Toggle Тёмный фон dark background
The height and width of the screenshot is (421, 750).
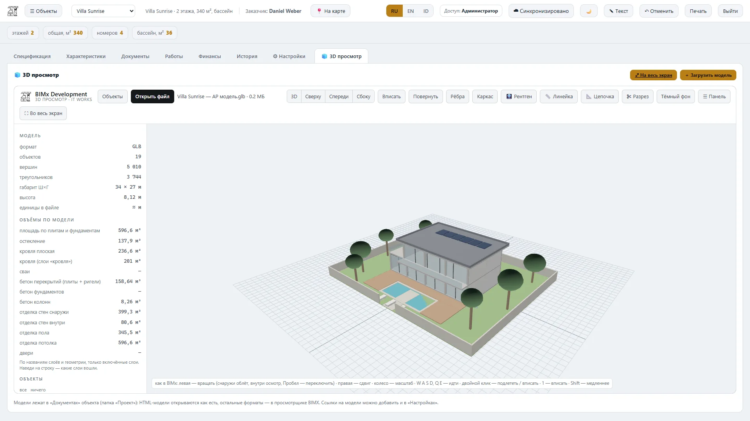[675, 97]
